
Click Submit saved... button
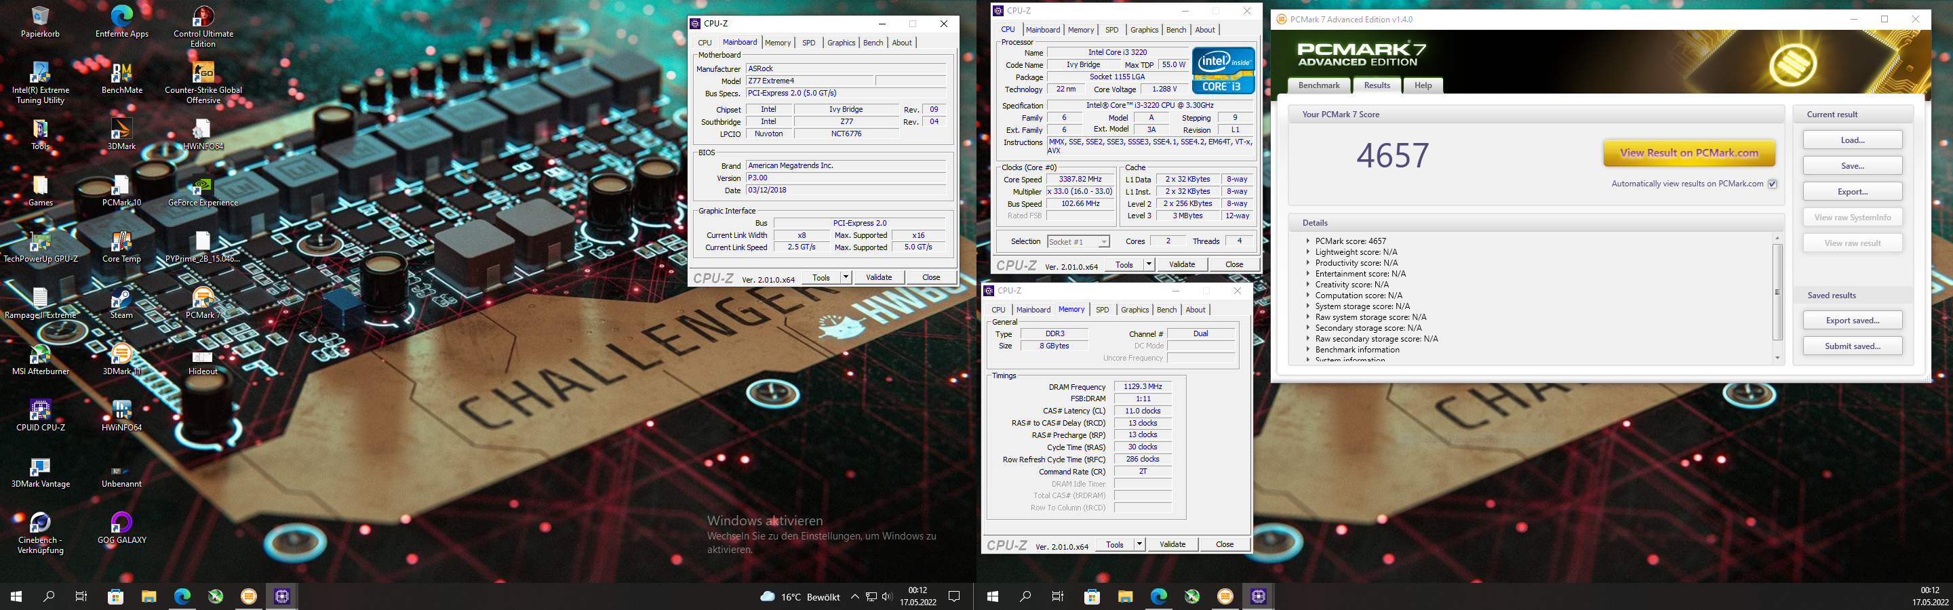pos(1852,346)
